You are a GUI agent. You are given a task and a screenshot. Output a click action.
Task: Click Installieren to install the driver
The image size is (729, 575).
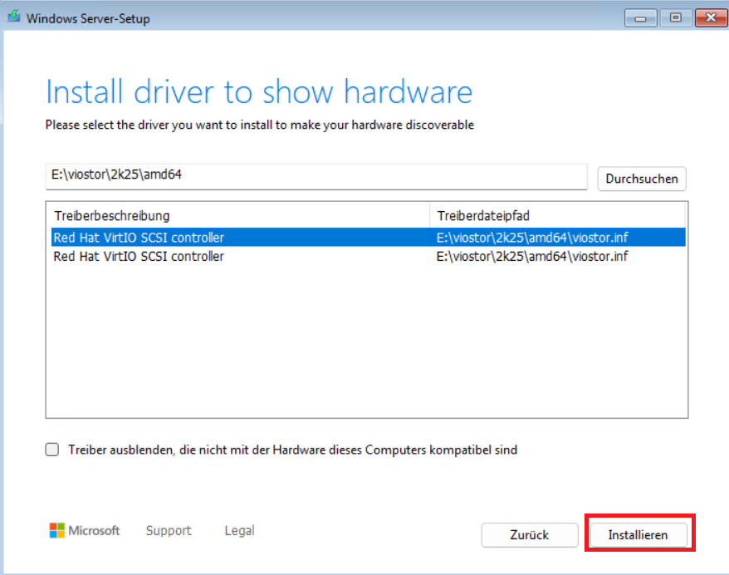coord(638,535)
